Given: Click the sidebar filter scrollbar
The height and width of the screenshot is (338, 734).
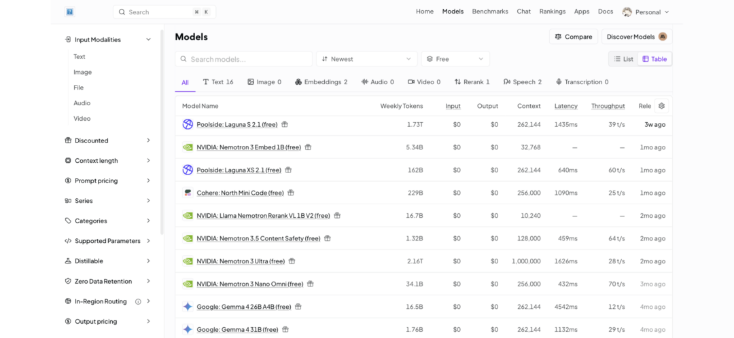Looking at the screenshot, I should pos(162,132).
